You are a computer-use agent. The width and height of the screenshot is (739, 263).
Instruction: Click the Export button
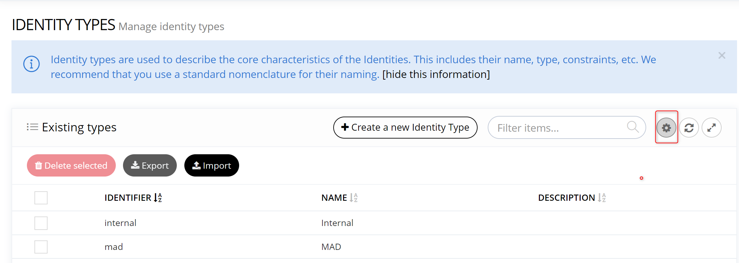tap(150, 165)
